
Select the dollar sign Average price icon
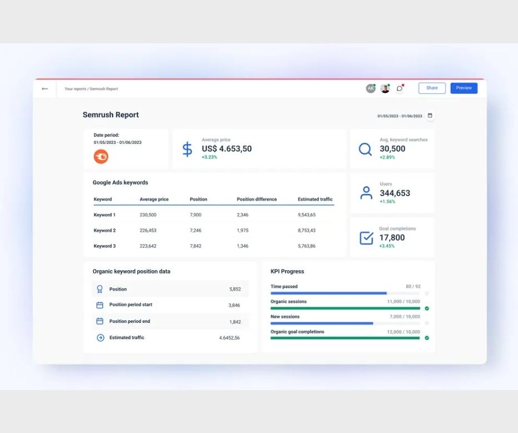187,148
